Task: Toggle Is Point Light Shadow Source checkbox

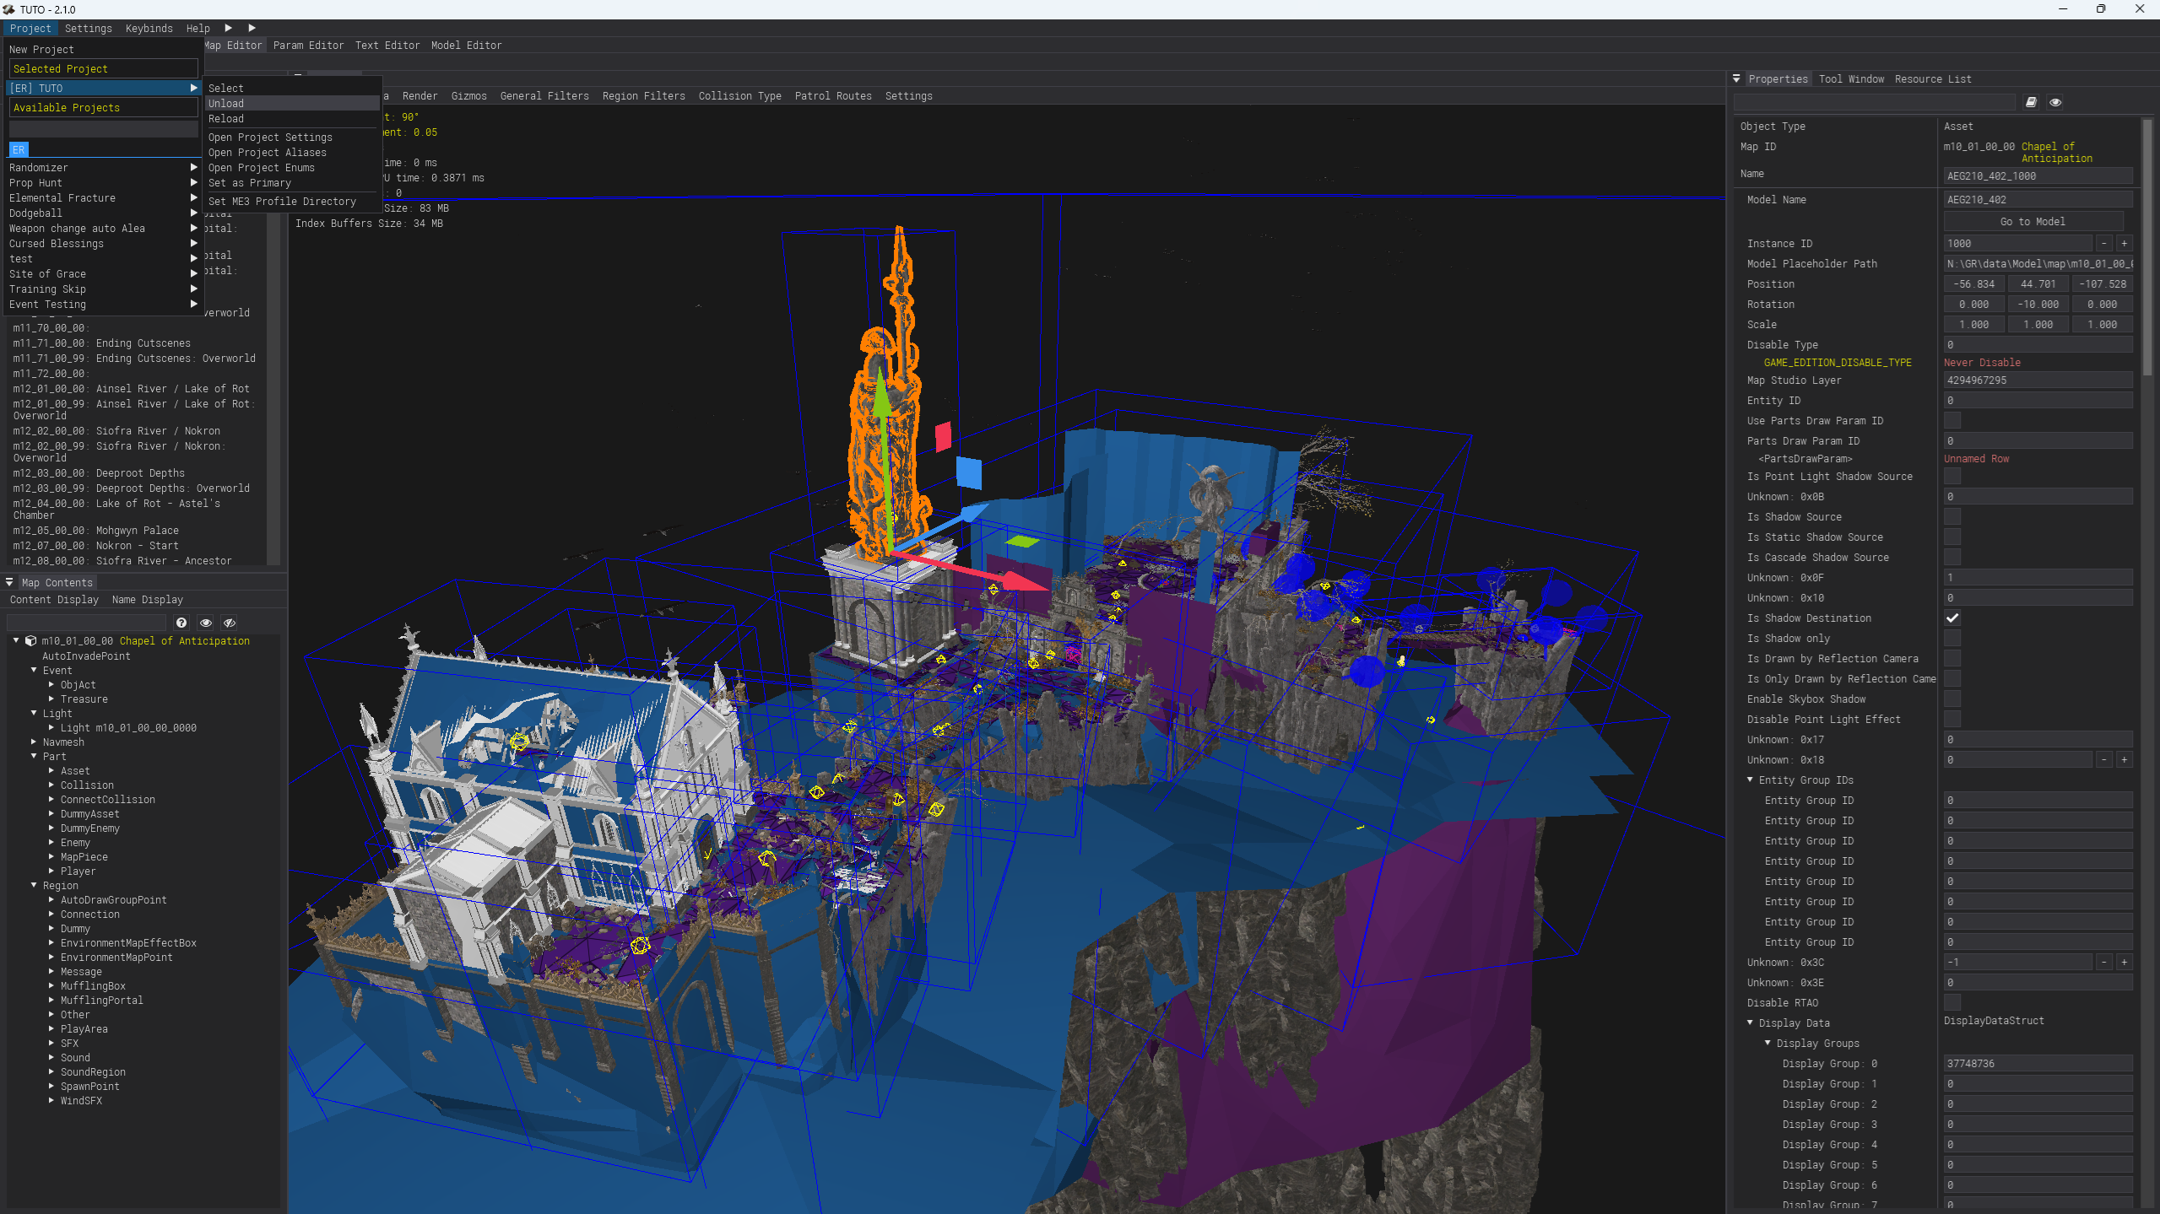Action: click(1952, 477)
